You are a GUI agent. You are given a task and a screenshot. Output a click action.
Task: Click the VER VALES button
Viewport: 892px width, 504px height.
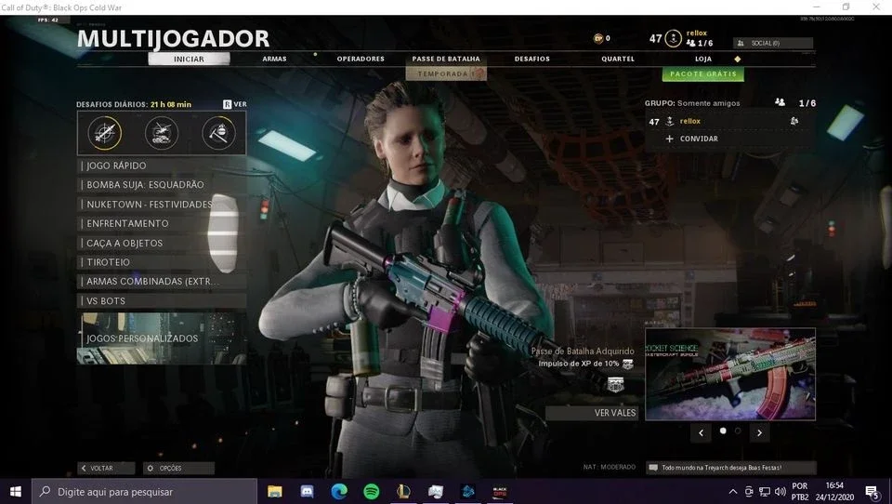click(592, 413)
